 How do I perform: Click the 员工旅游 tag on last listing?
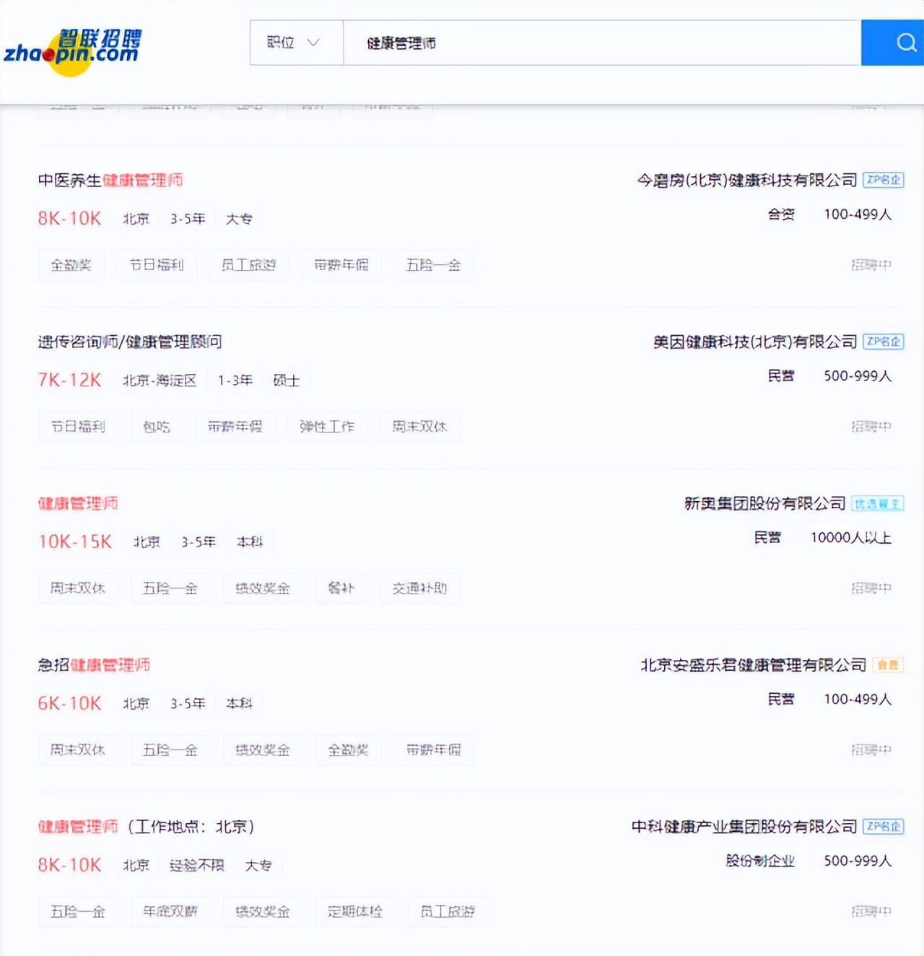448,912
